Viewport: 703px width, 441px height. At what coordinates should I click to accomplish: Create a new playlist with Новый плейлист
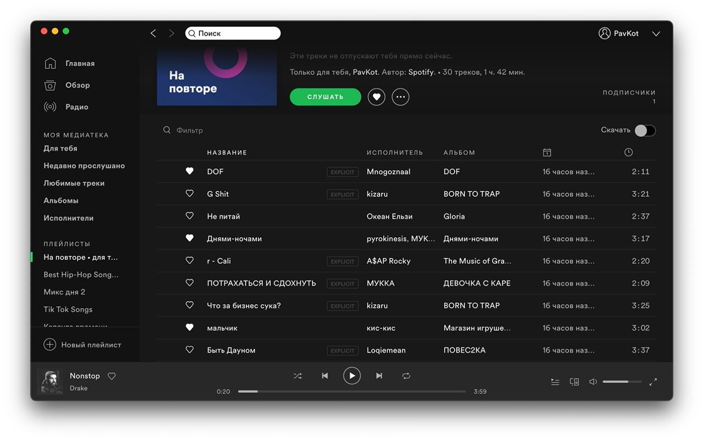tap(82, 345)
